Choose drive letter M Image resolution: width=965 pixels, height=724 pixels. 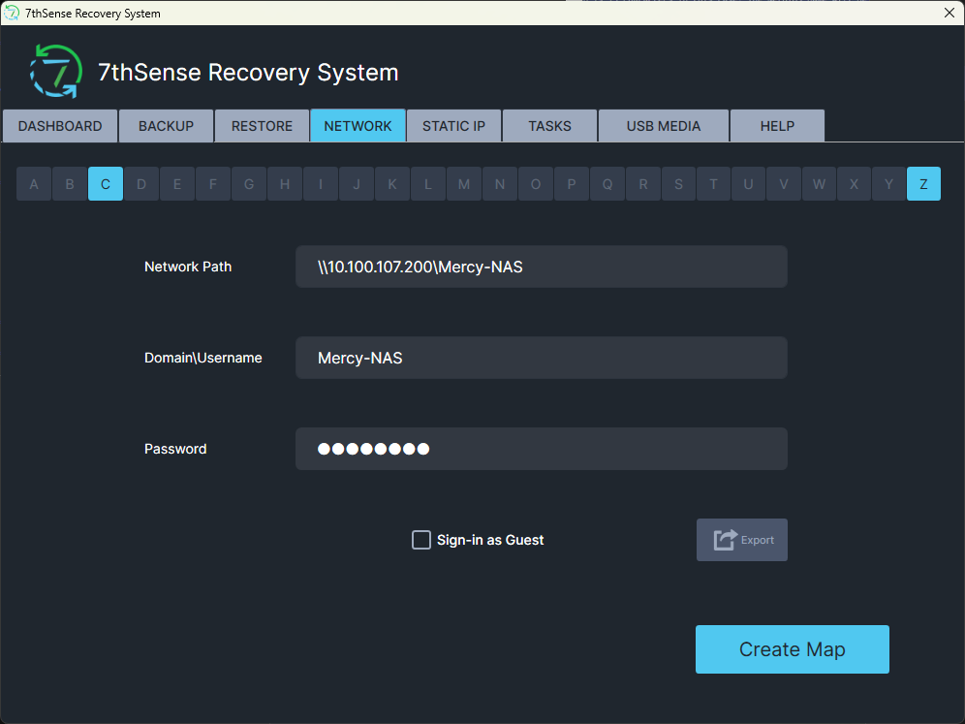464,184
